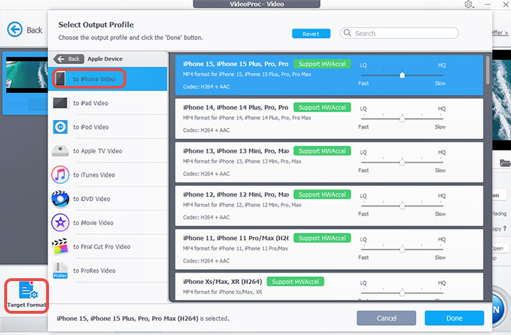Select the iPhone 11, iPhone 11 Pro/Max profile
This screenshot has width=511, height=335.
tap(329, 249)
